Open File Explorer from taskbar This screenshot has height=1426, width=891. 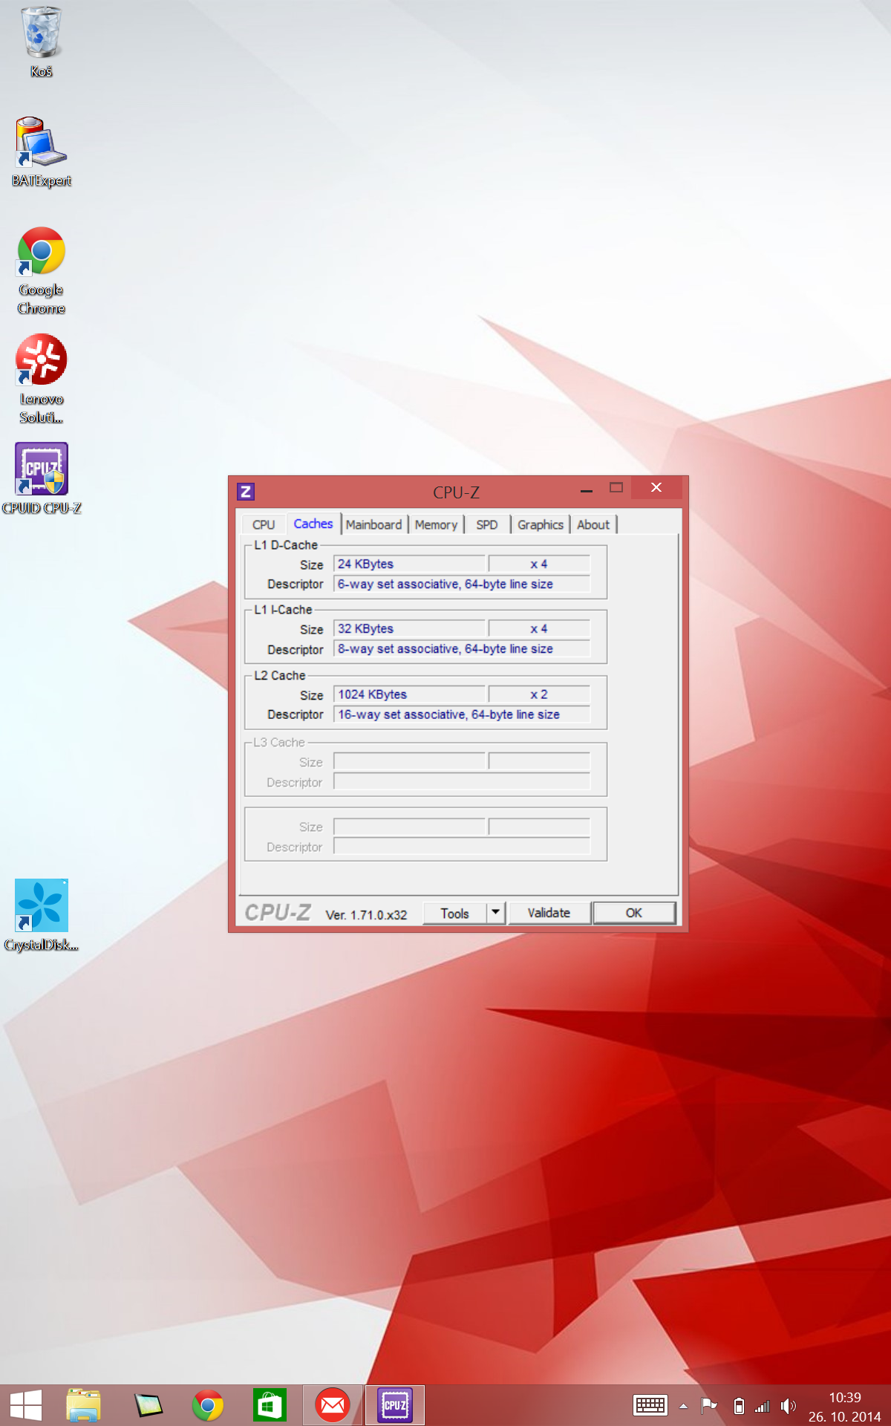pyautogui.click(x=83, y=1405)
